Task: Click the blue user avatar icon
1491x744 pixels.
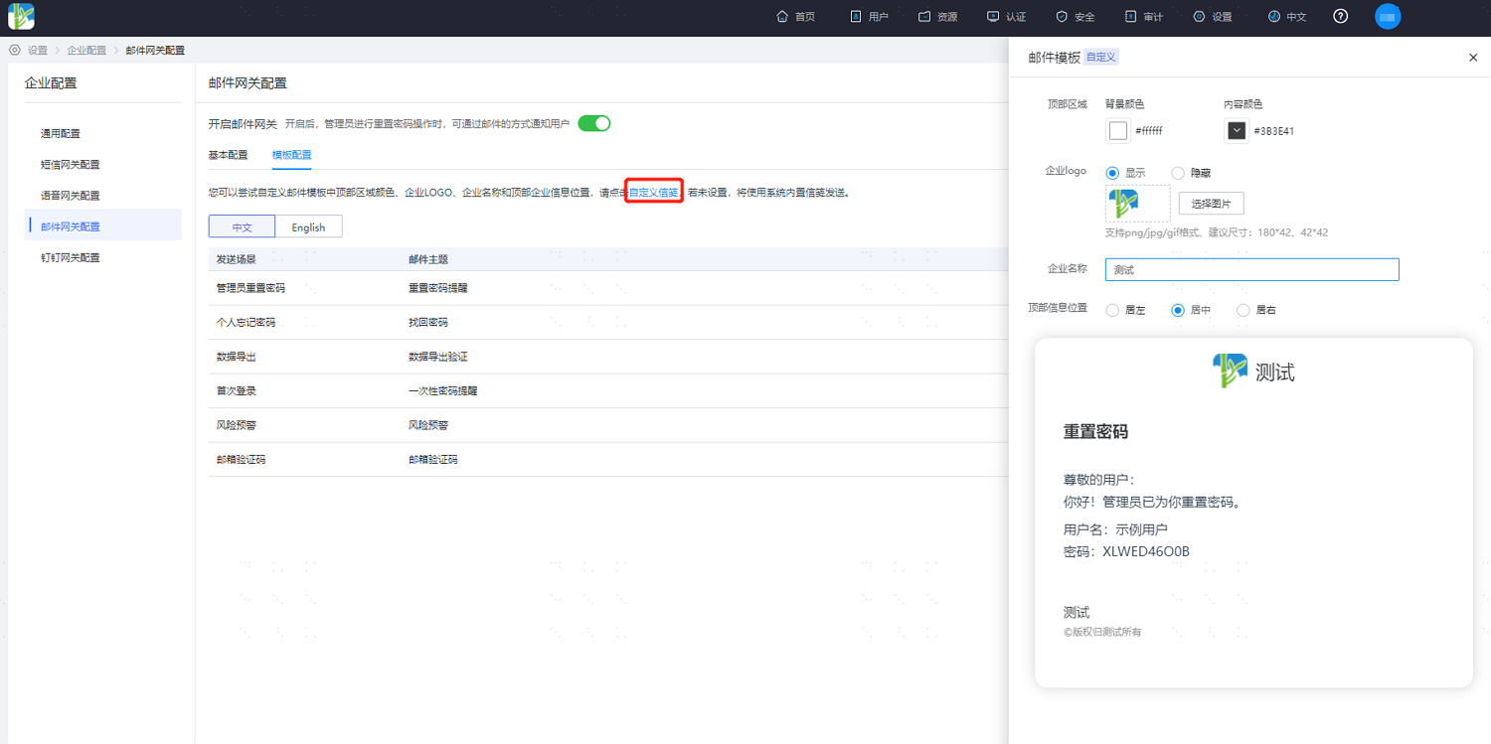Action: point(1388,17)
